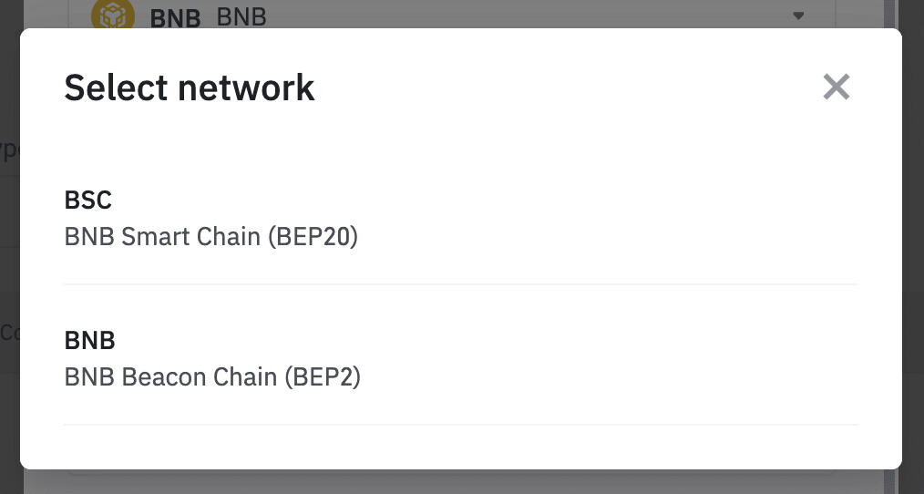Click the bold BNB label in network list
This screenshot has width=924, height=494.
90,341
